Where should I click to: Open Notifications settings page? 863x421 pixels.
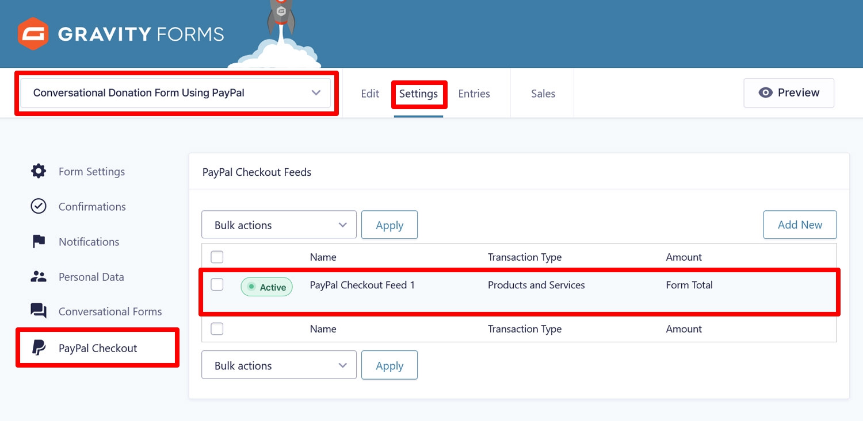89,241
